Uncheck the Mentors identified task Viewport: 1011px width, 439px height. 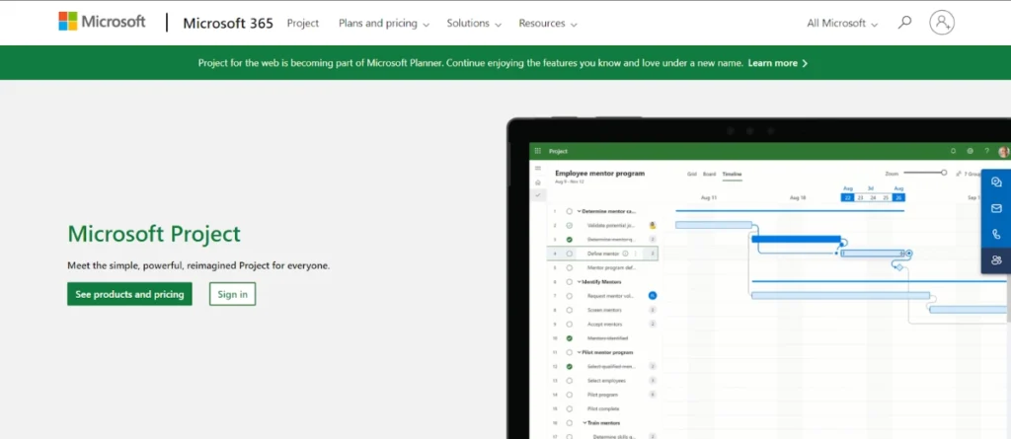pyautogui.click(x=570, y=337)
